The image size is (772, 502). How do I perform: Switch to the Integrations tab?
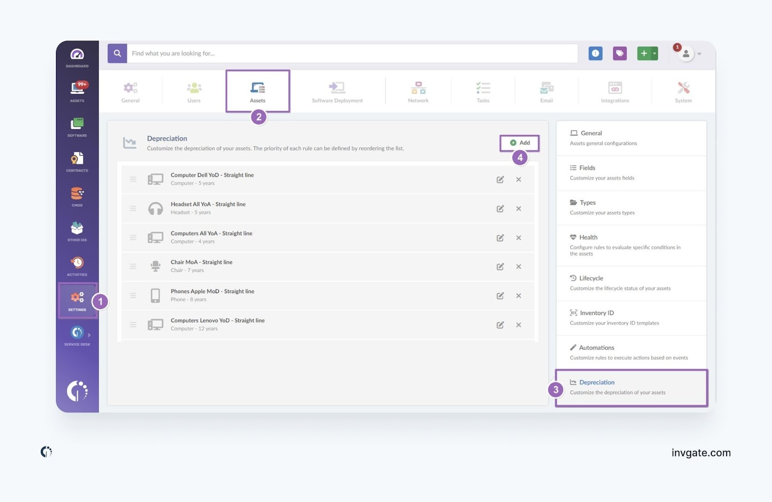[615, 92]
